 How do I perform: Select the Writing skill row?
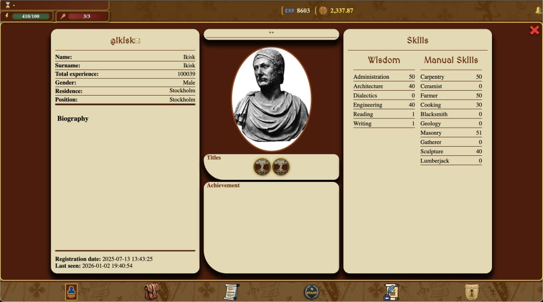(x=384, y=123)
